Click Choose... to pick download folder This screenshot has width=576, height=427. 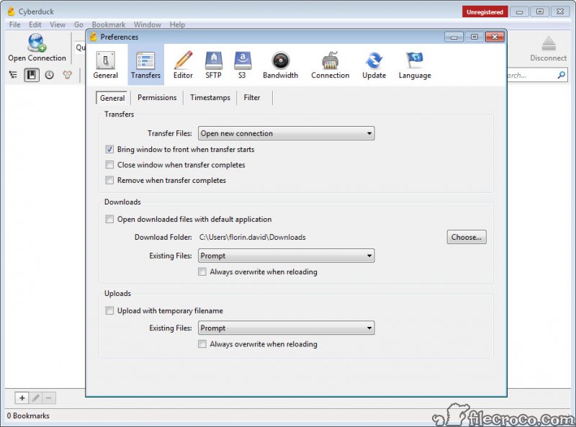(x=467, y=237)
